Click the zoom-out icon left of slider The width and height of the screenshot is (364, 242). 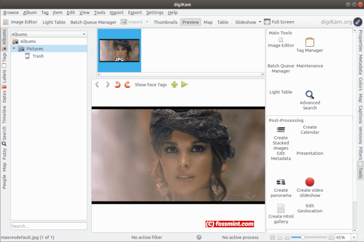[287, 237]
